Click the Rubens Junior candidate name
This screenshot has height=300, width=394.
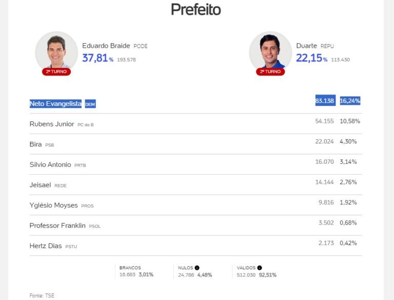(52, 124)
